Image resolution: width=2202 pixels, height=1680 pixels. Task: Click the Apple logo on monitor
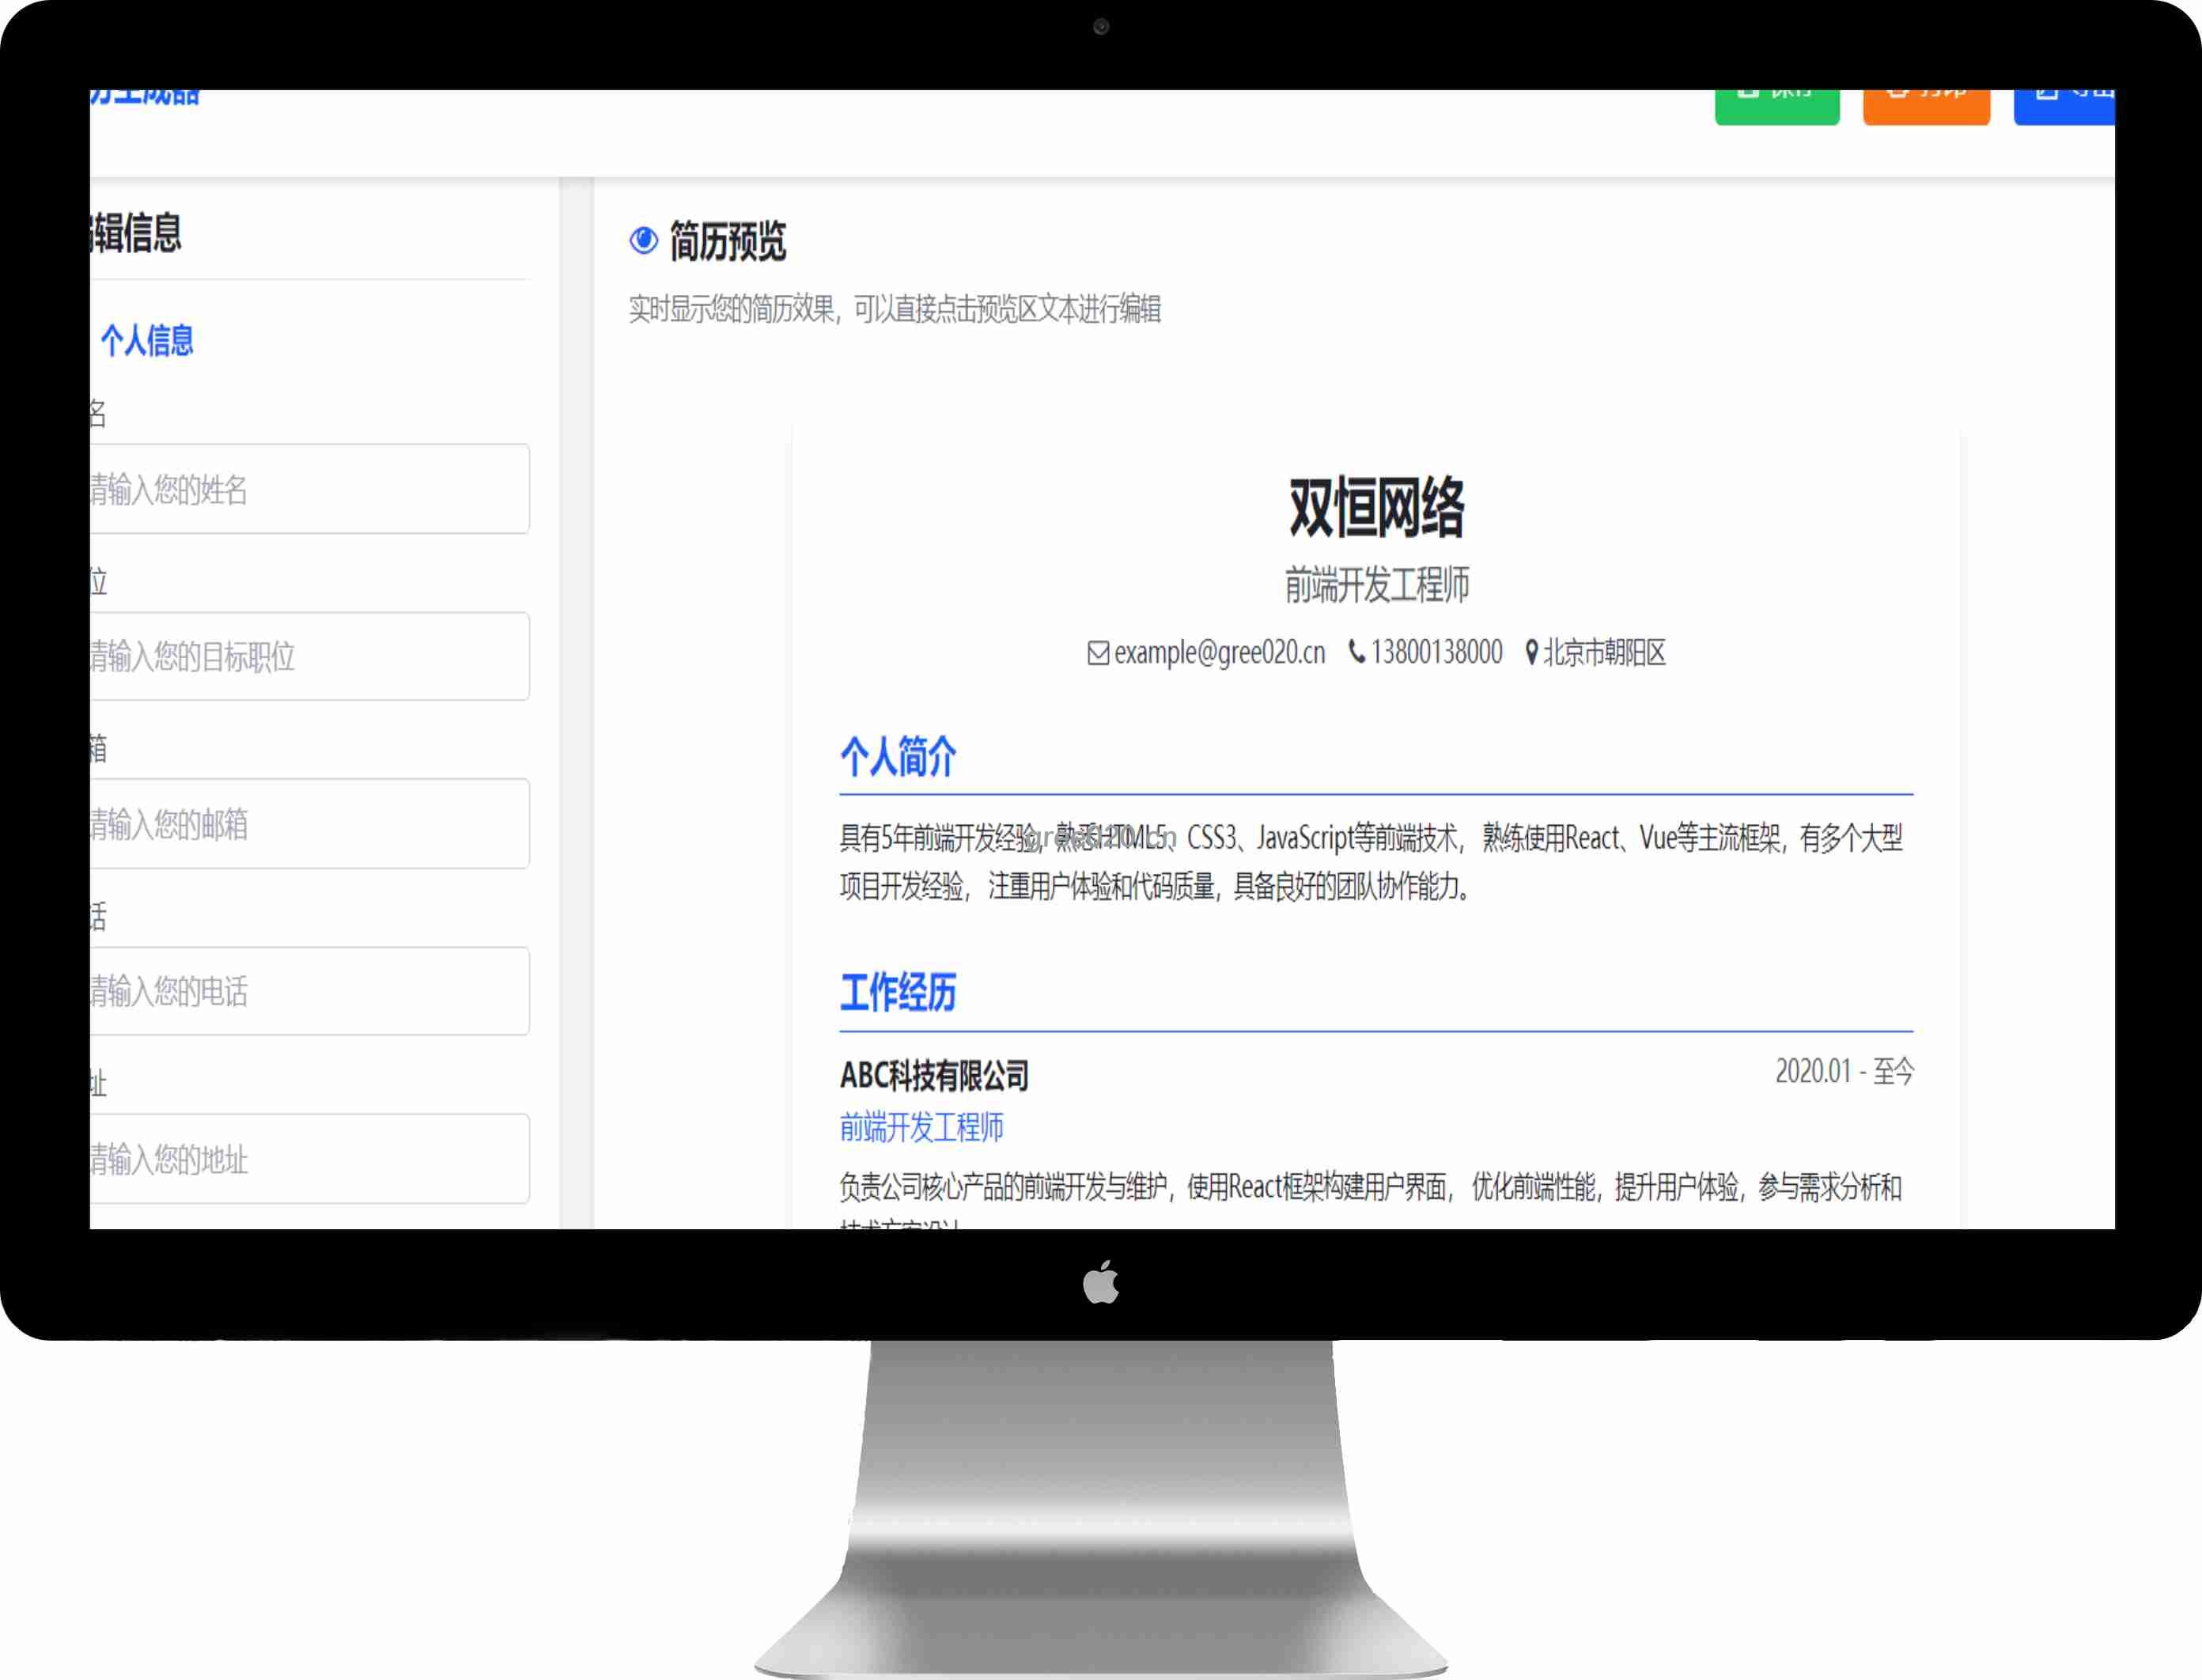click(x=1101, y=1282)
